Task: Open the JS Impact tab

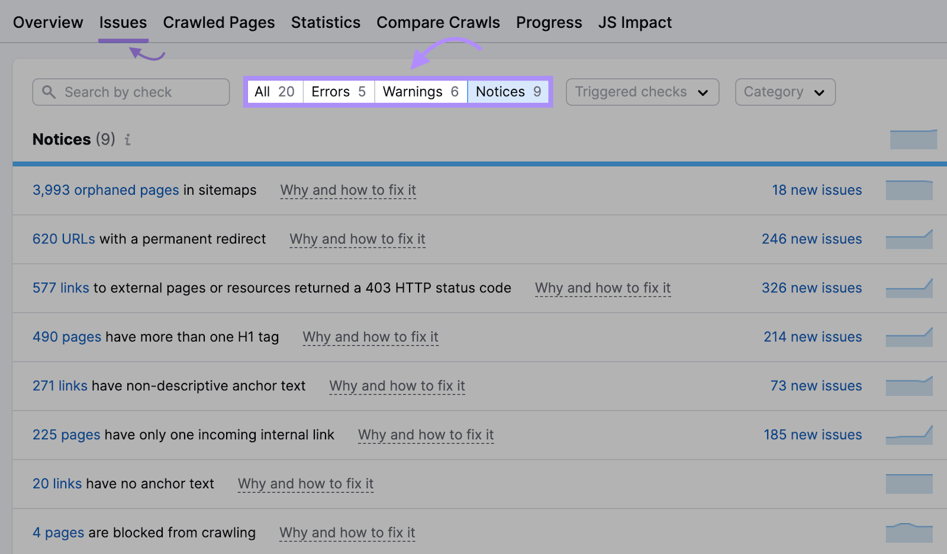Action: (x=634, y=22)
